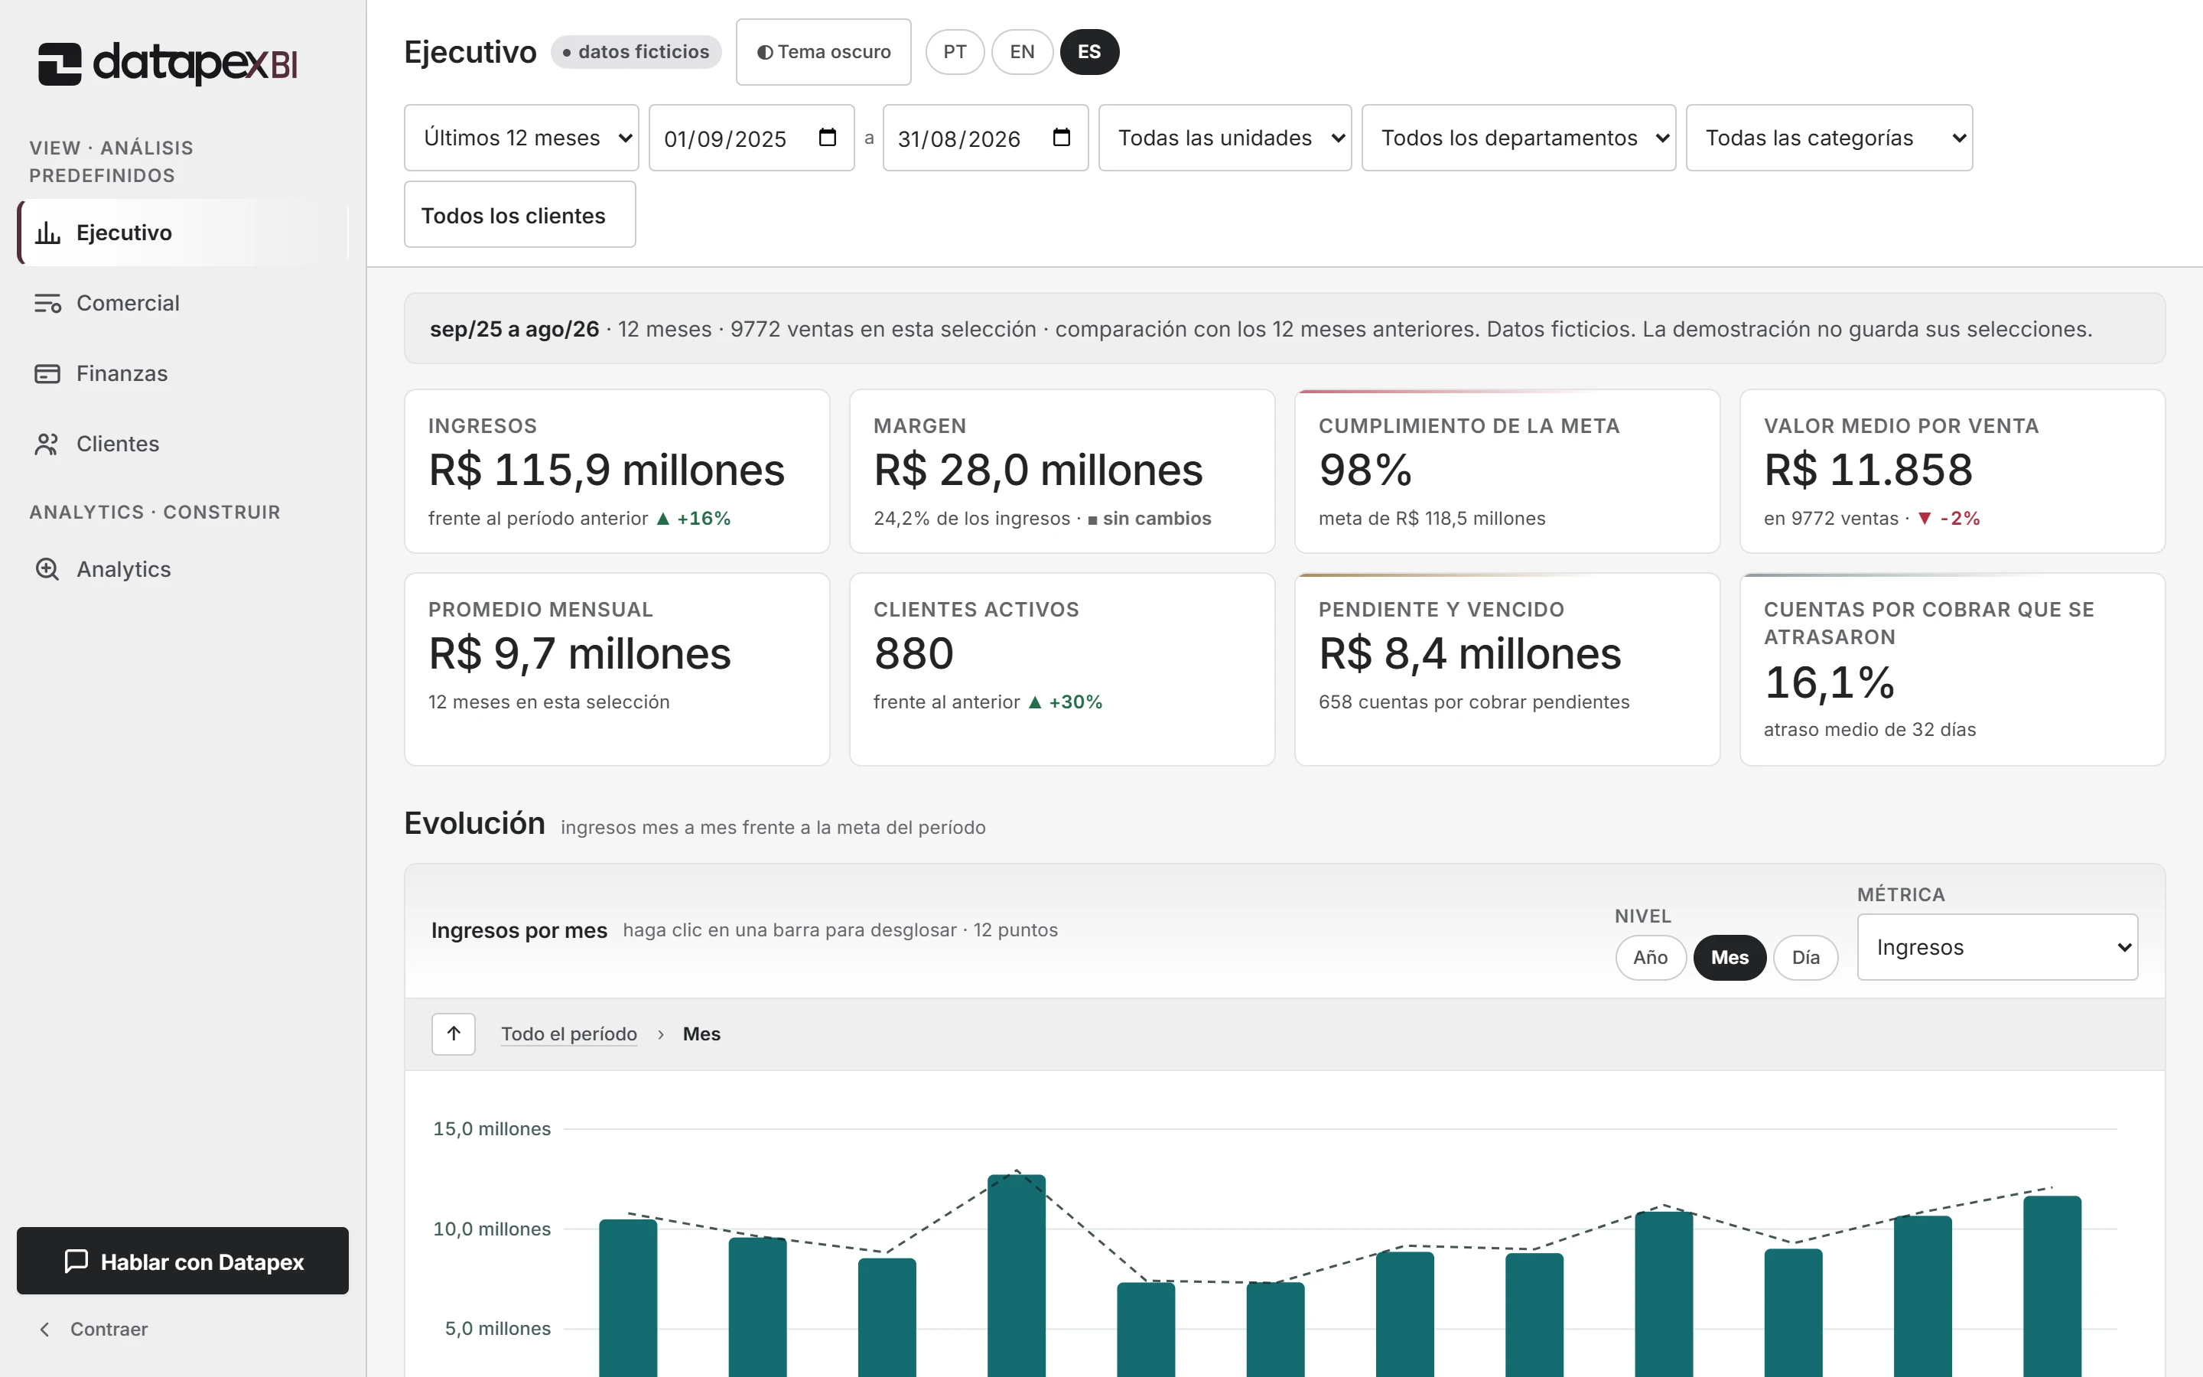Click the Margen KPI card

pyautogui.click(x=1062, y=470)
